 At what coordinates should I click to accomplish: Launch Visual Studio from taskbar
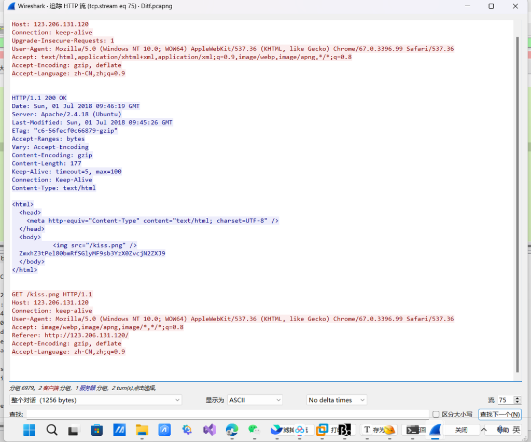click(x=209, y=430)
